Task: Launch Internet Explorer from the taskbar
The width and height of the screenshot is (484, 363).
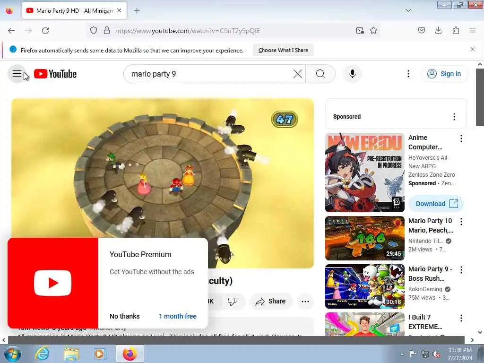Action: (42, 354)
